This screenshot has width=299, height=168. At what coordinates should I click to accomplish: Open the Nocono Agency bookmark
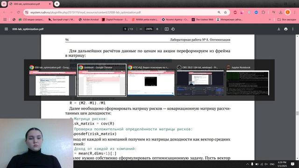(x=175, y=20)
